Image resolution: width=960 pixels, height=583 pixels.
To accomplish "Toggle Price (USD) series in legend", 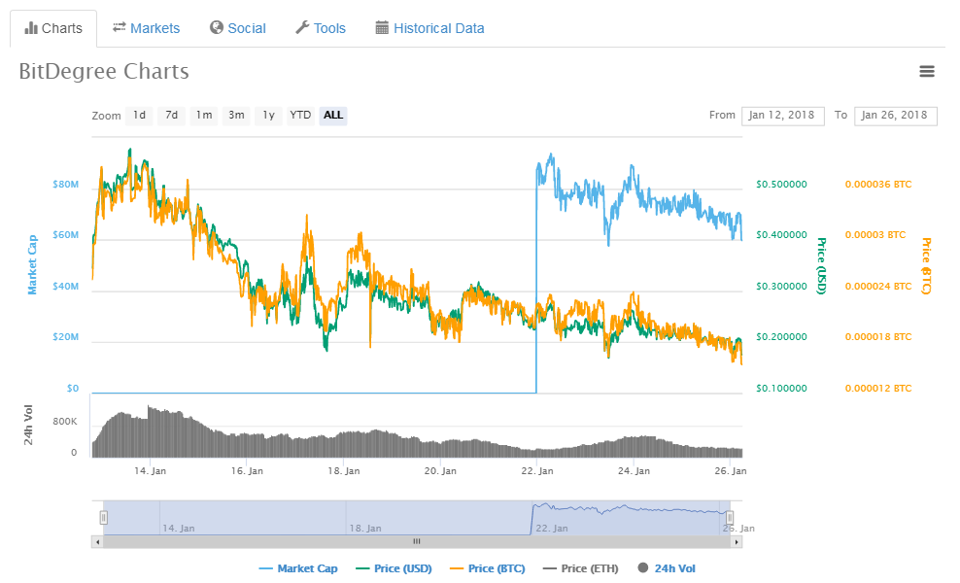I will [x=394, y=568].
